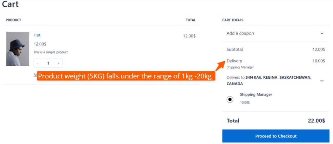The image size is (333, 144).
Task: Expand the delivery address chevron
Action: point(322,81)
